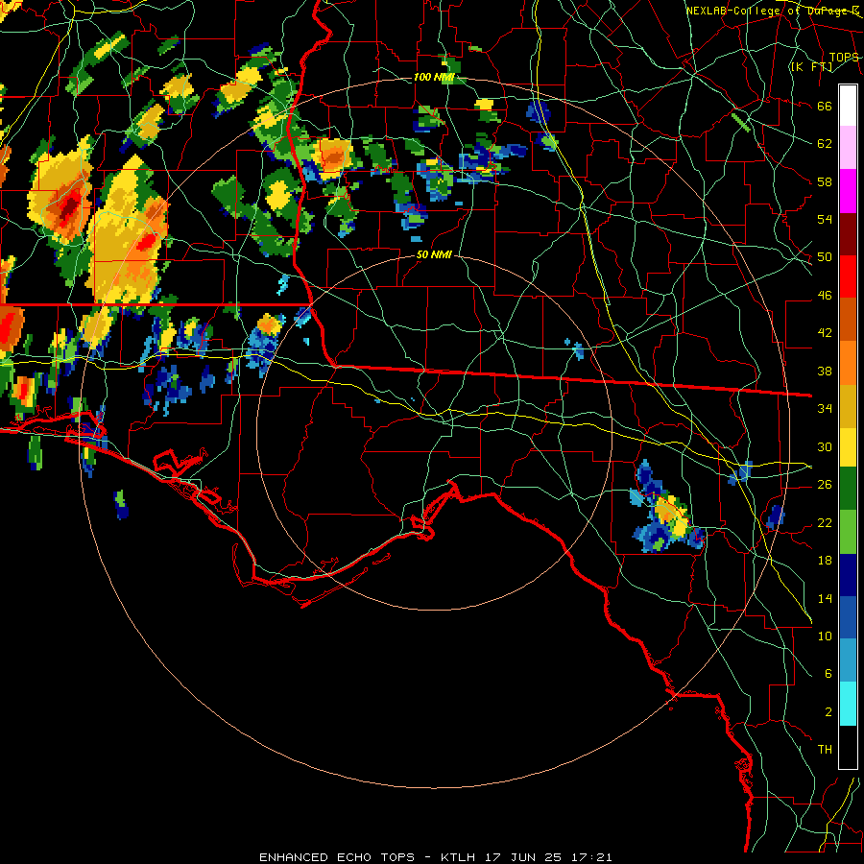Click the 42 legend value label
864x864 pixels.
tap(825, 333)
